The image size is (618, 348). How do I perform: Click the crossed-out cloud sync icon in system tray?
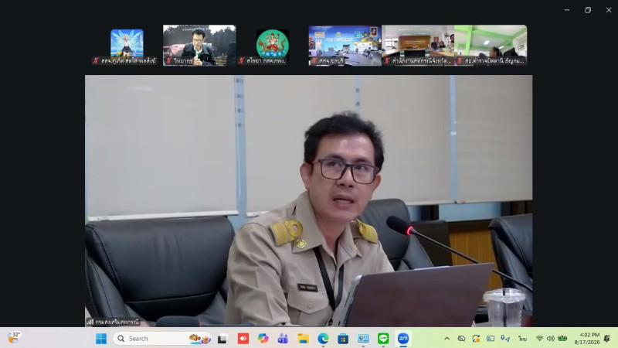point(461,339)
